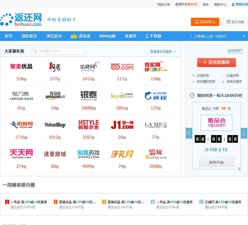Open the 魅力惠 Lamour-Sales logo
The height and width of the screenshot is (225, 248).
tap(21, 96)
